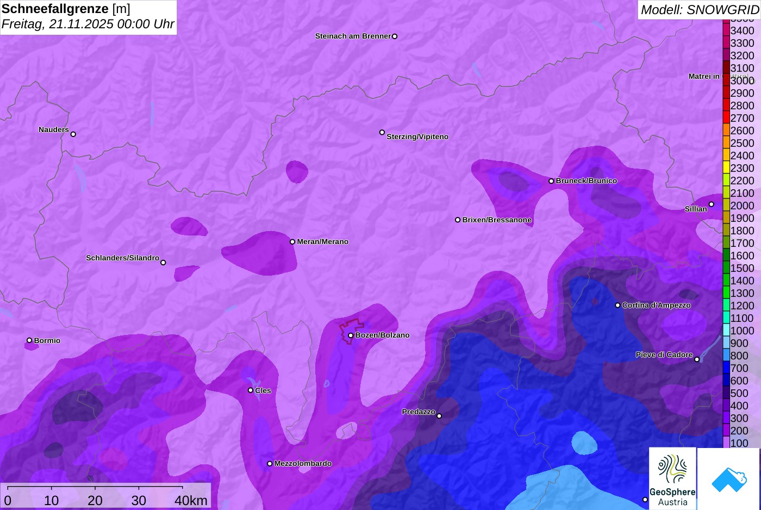
Task: Pick the Predazzo marker dot
Action: (439, 416)
